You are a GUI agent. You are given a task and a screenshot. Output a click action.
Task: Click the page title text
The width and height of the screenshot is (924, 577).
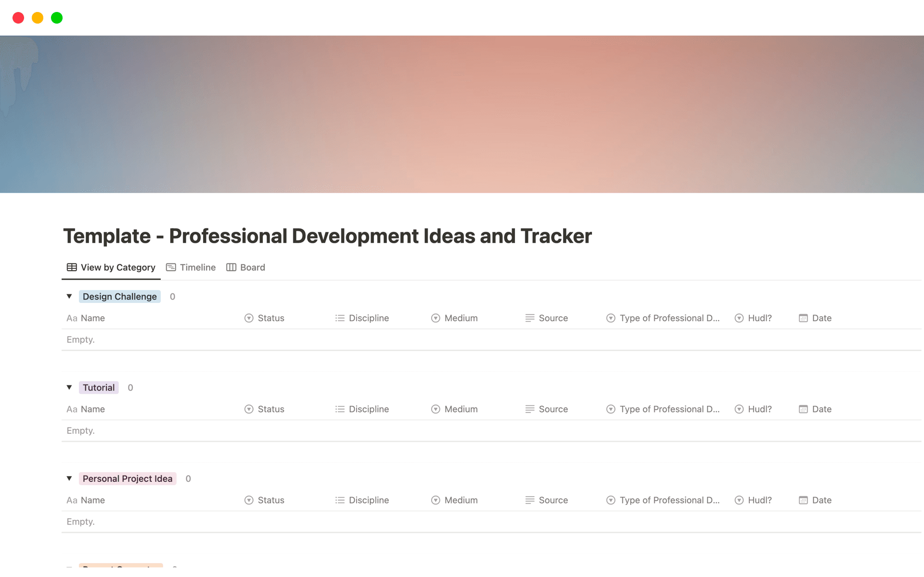pyautogui.click(x=327, y=236)
